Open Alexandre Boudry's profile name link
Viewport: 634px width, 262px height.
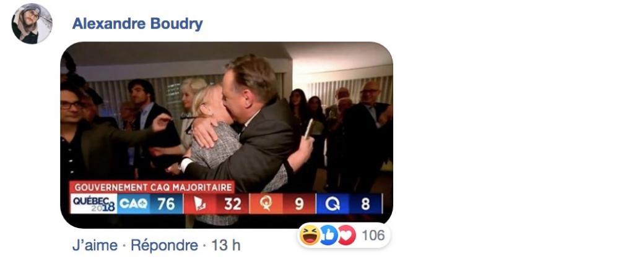coord(137,24)
